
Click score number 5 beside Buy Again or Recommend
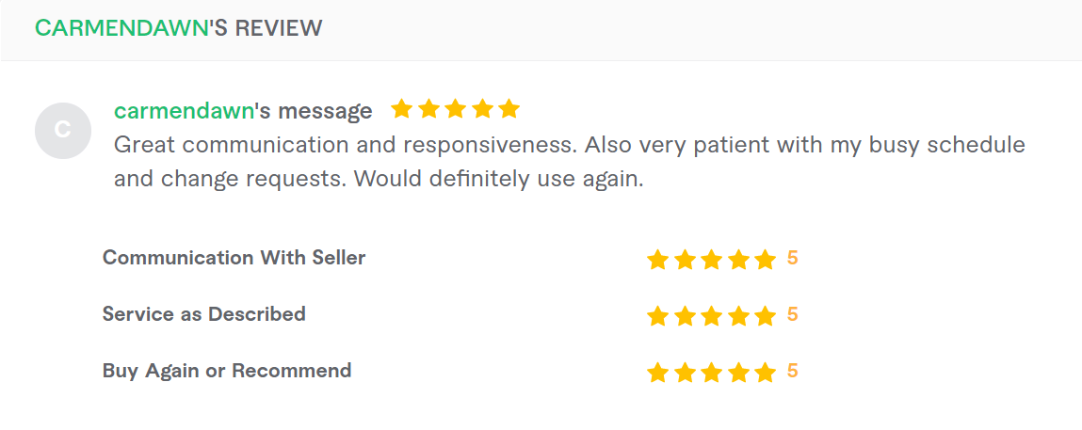tap(792, 372)
